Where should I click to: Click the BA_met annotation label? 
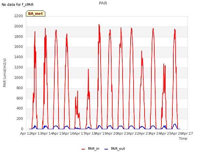coord(36,14)
